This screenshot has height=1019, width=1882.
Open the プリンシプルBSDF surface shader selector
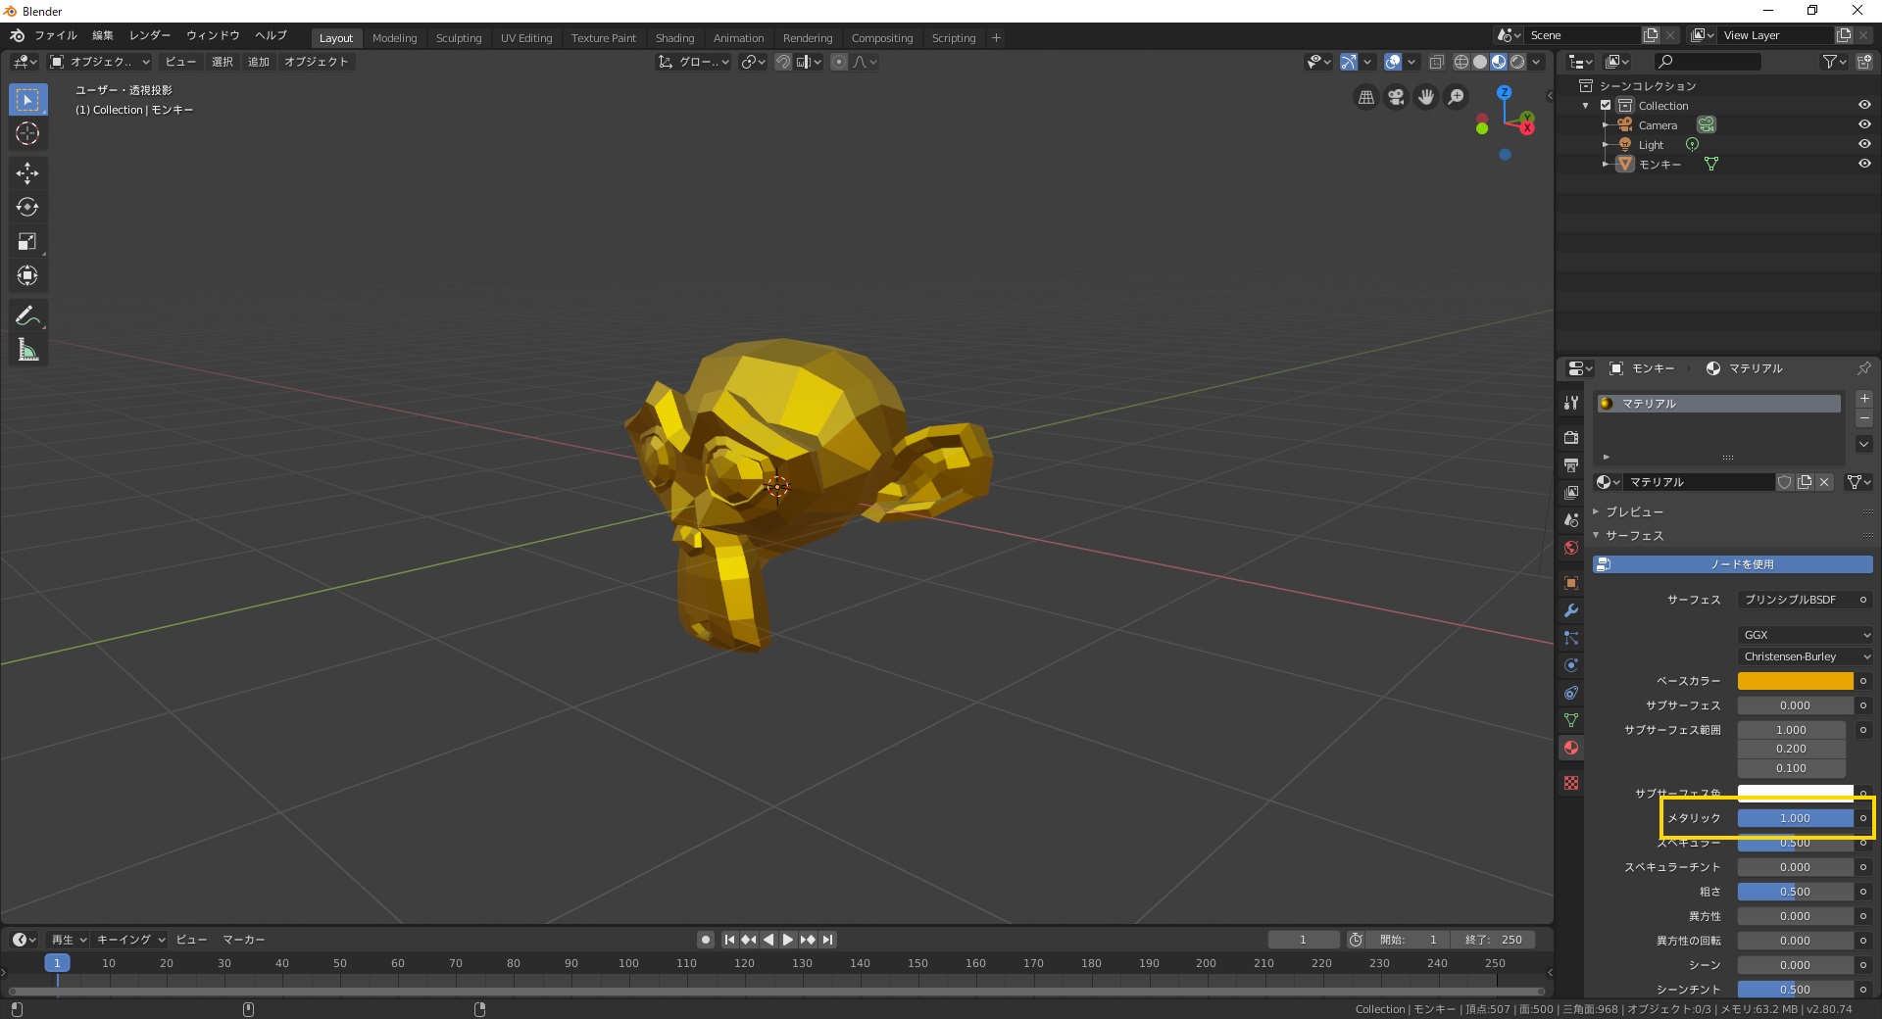(x=1796, y=600)
